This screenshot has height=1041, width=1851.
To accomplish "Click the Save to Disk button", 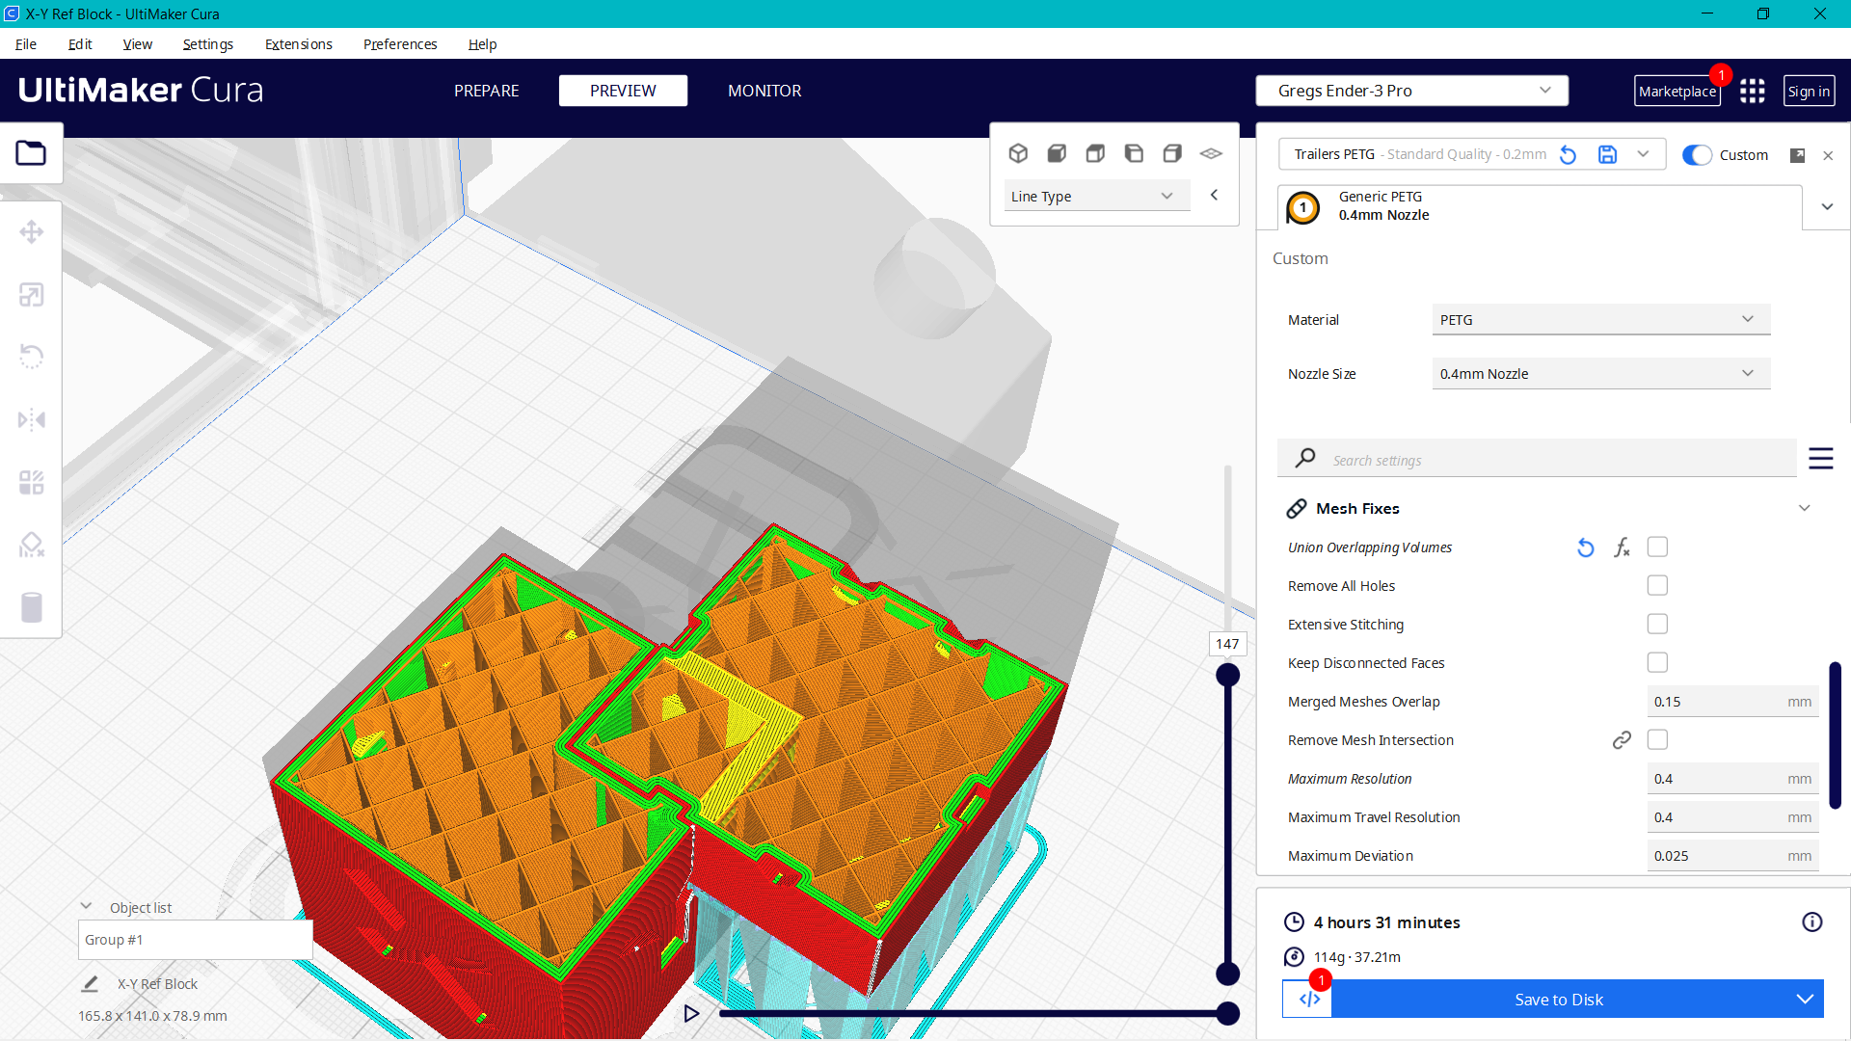I will click(x=1558, y=1000).
